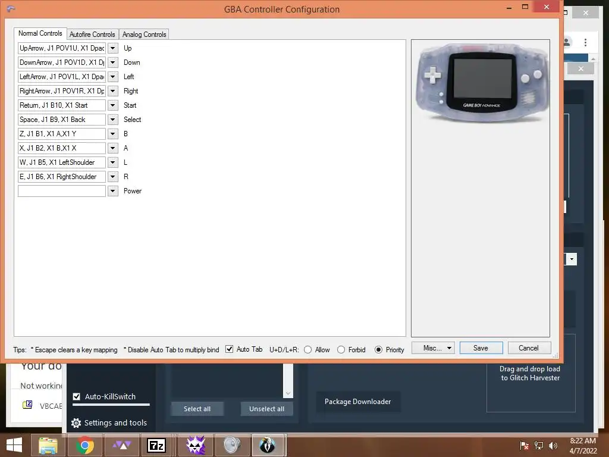The width and height of the screenshot is (609, 457).
Task: Select the Normal Controls tab
Action: point(40,33)
